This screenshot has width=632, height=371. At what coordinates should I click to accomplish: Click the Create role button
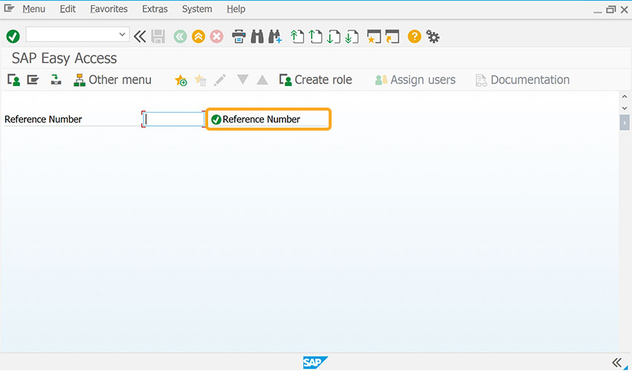(315, 79)
